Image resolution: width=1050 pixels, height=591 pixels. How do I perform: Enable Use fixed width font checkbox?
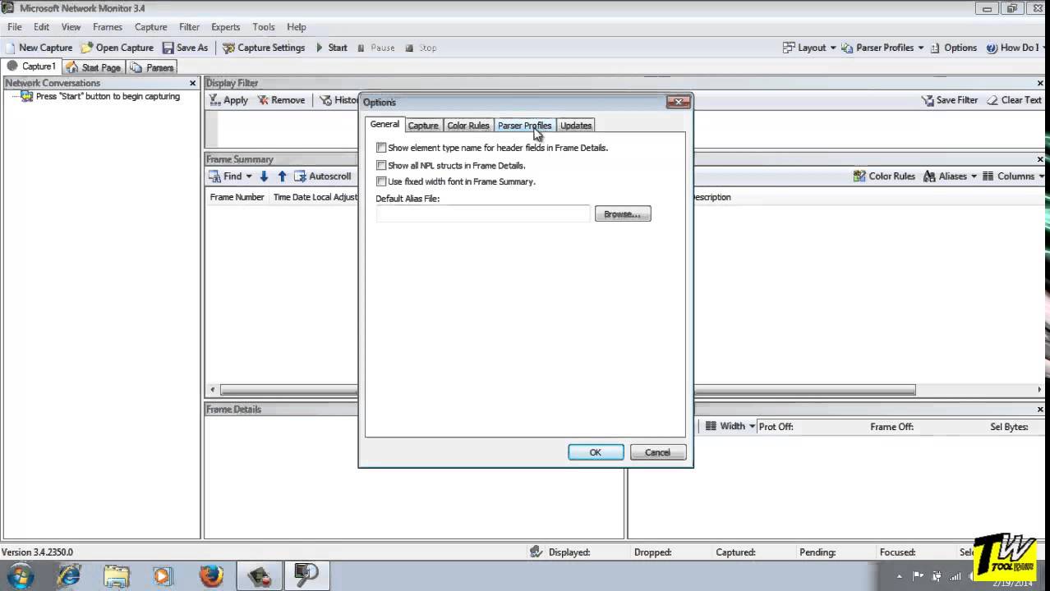coord(381,181)
